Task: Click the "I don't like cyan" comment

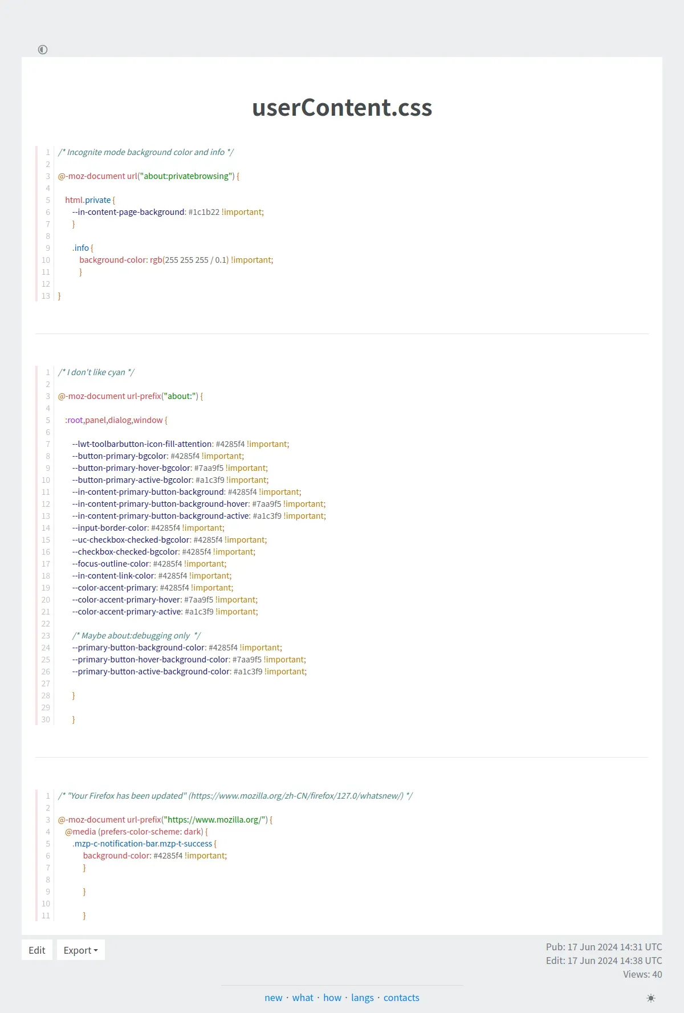Action: 96,372
